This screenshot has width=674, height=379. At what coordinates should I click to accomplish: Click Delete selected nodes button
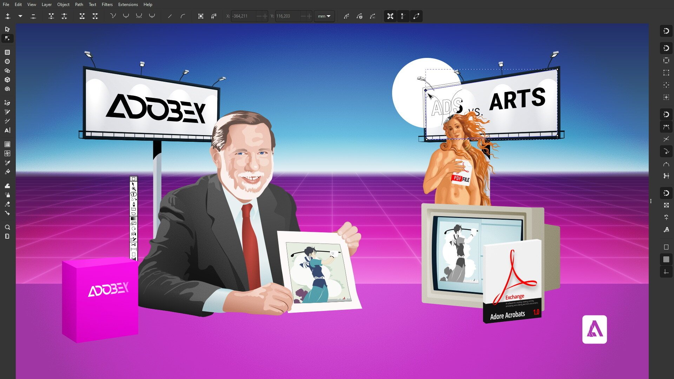point(33,16)
